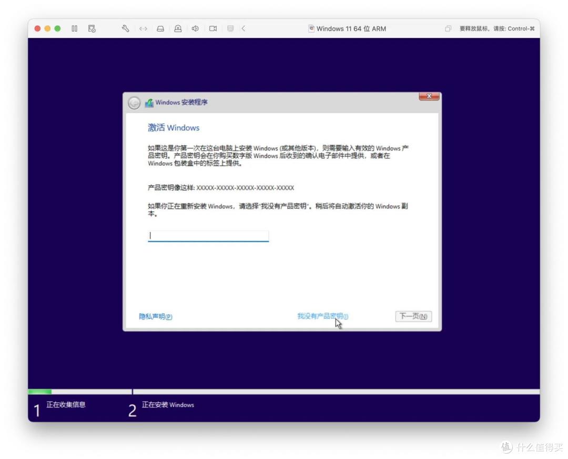Click the video camera icon
This screenshot has width=568, height=459.
point(213,28)
